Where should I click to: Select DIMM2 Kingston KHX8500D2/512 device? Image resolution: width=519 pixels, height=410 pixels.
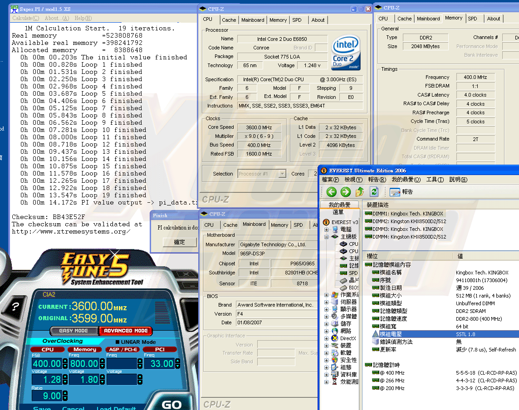coord(406,221)
